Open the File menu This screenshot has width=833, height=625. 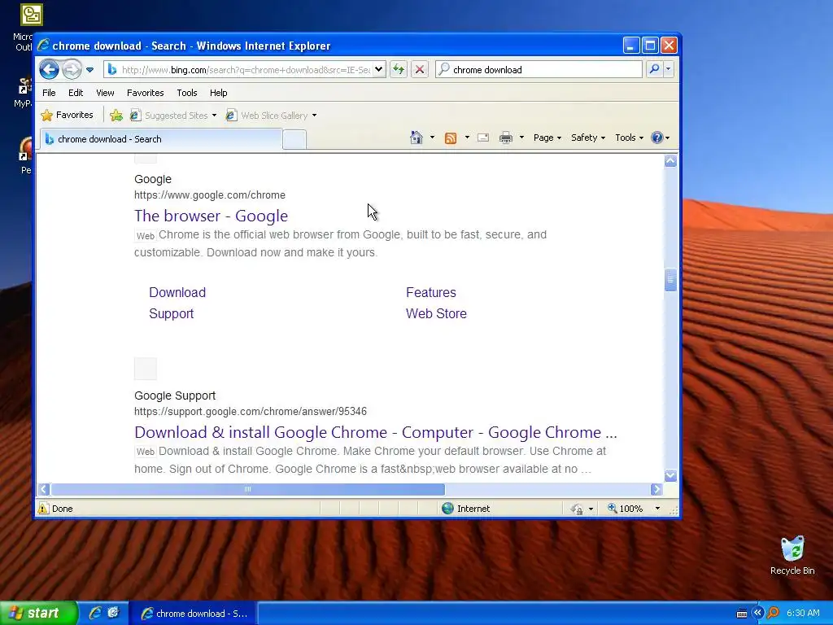tap(49, 93)
